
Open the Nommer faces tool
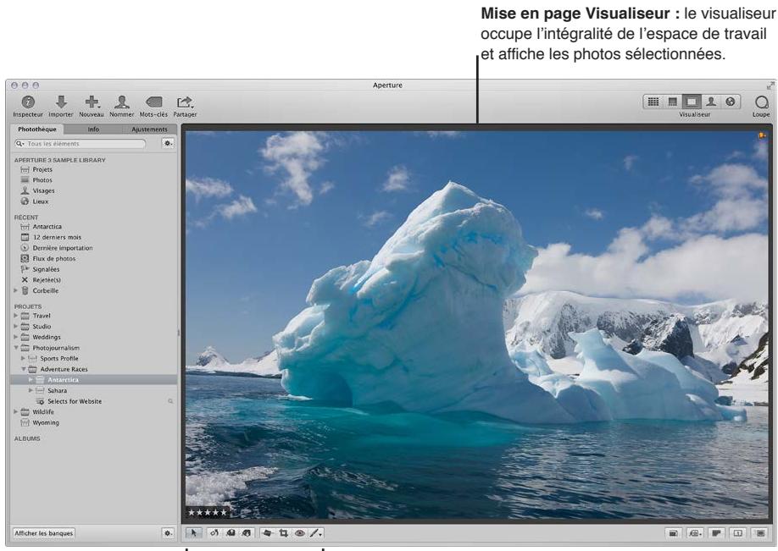coord(121,102)
